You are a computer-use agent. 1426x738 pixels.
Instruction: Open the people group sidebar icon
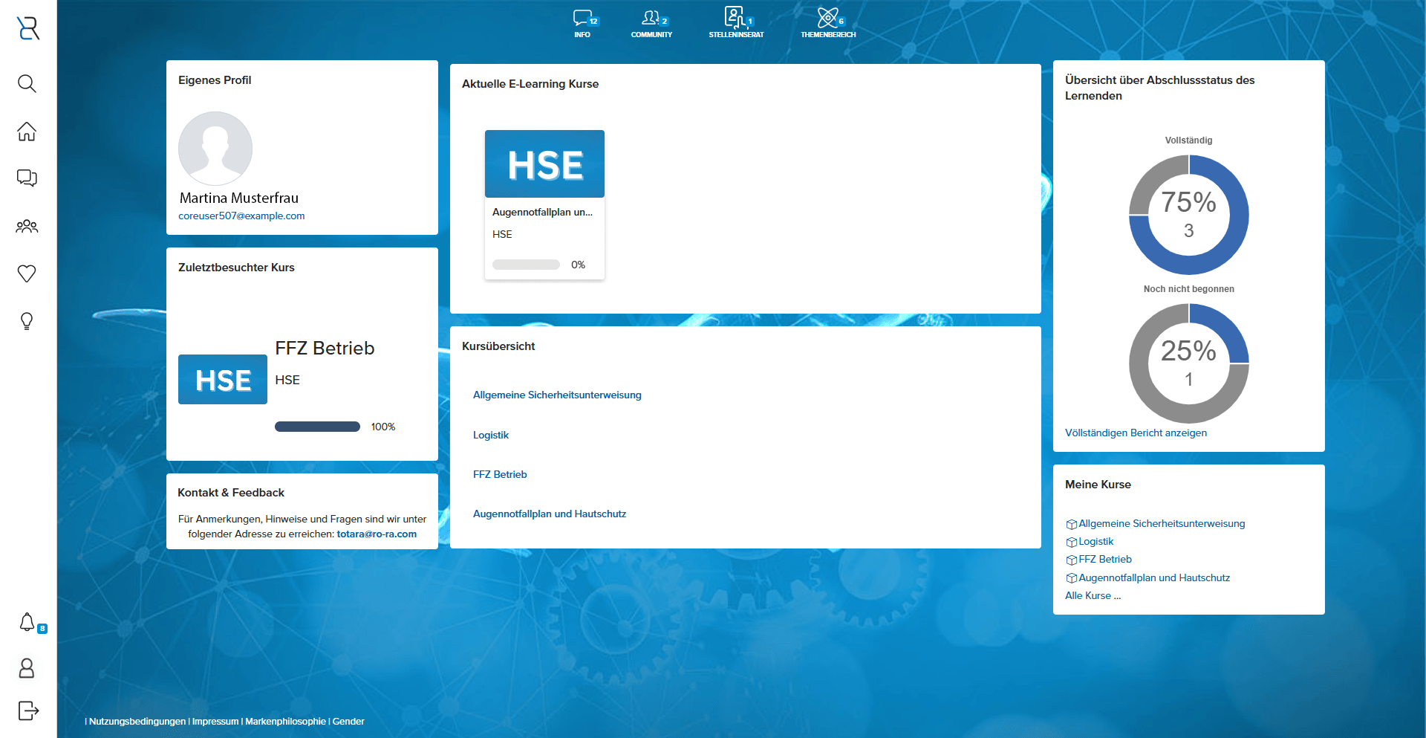pos(27,226)
